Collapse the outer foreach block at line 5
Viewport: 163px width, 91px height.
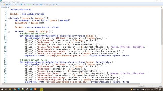pyautogui.click(x=9, y=18)
